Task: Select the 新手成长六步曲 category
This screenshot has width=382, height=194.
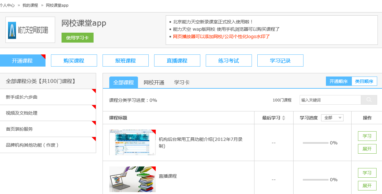Action: pos(48,97)
